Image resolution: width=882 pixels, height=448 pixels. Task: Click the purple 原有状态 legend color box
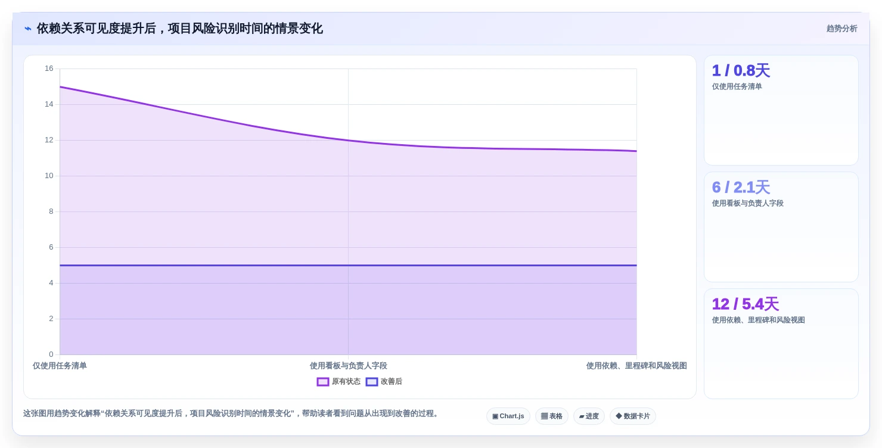click(x=323, y=382)
